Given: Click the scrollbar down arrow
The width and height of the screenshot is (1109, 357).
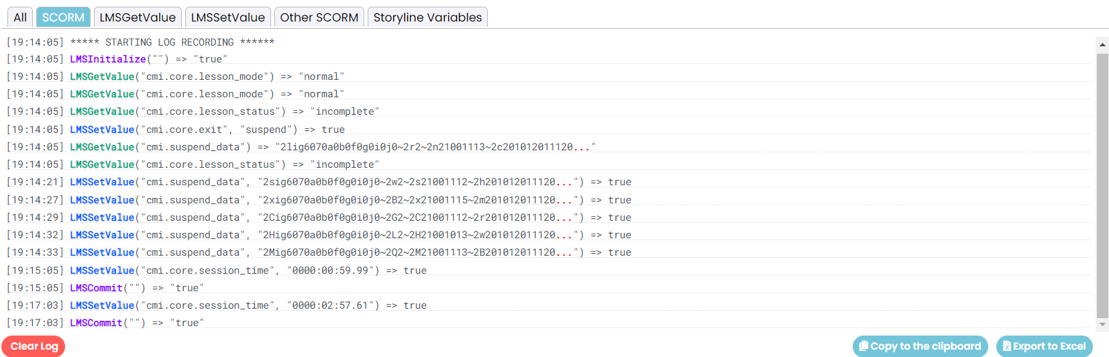Looking at the screenshot, I should 1102,325.
